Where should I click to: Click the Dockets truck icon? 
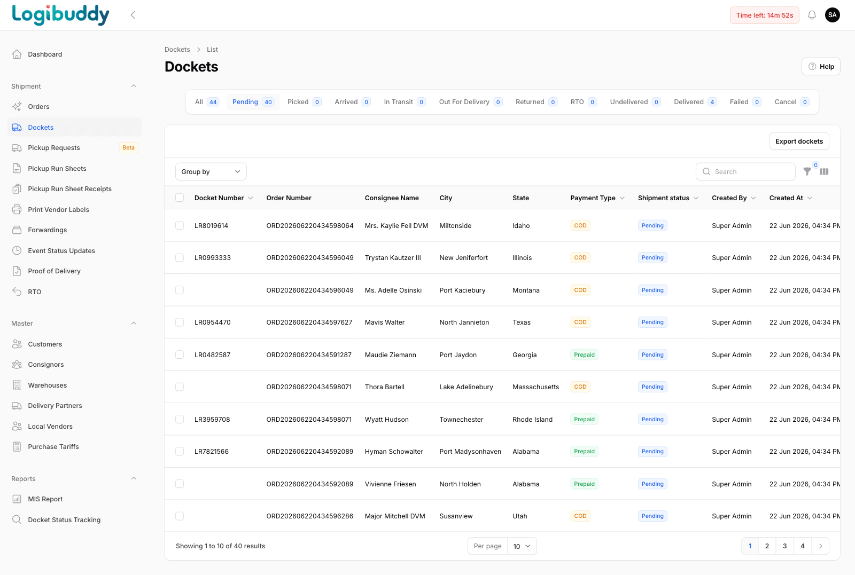pos(17,127)
